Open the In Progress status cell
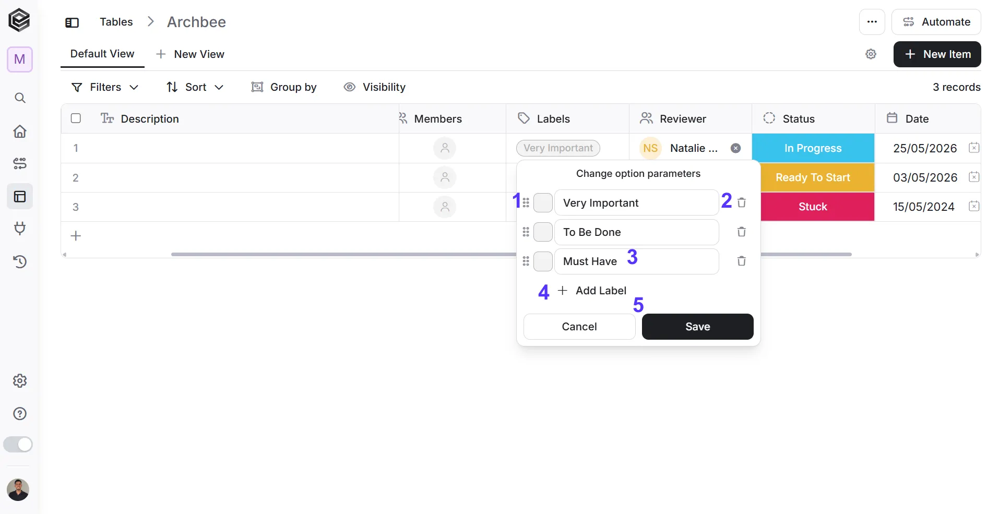Viewport: 999px width, 514px height. click(813, 148)
